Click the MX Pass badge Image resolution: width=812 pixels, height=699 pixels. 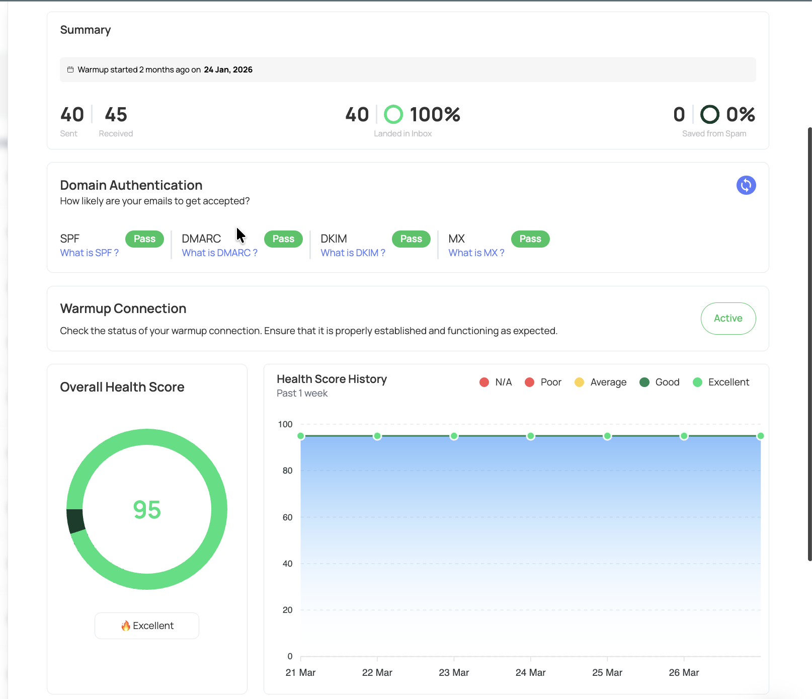coord(530,239)
